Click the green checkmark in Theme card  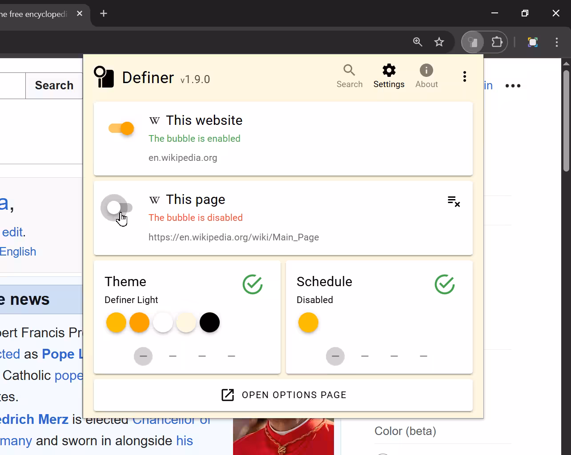click(x=253, y=284)
